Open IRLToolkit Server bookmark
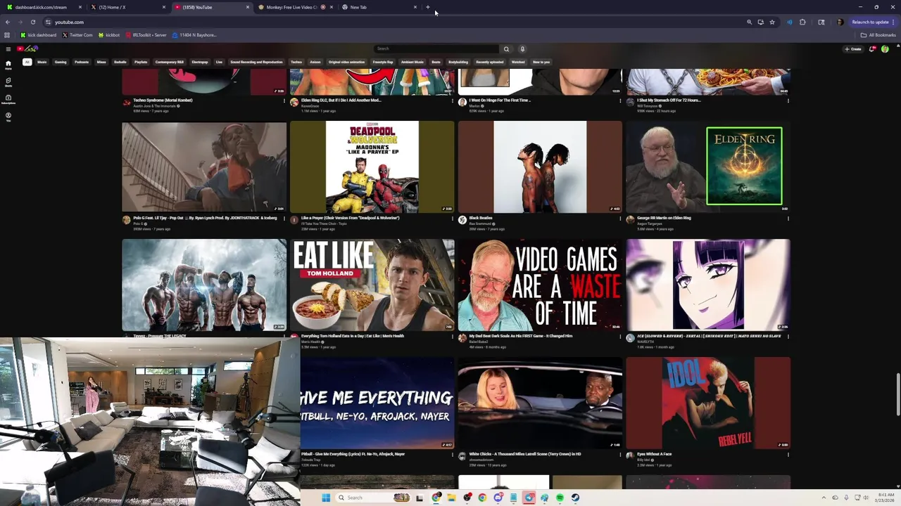The image size is (901, 506). click(146, 34)
